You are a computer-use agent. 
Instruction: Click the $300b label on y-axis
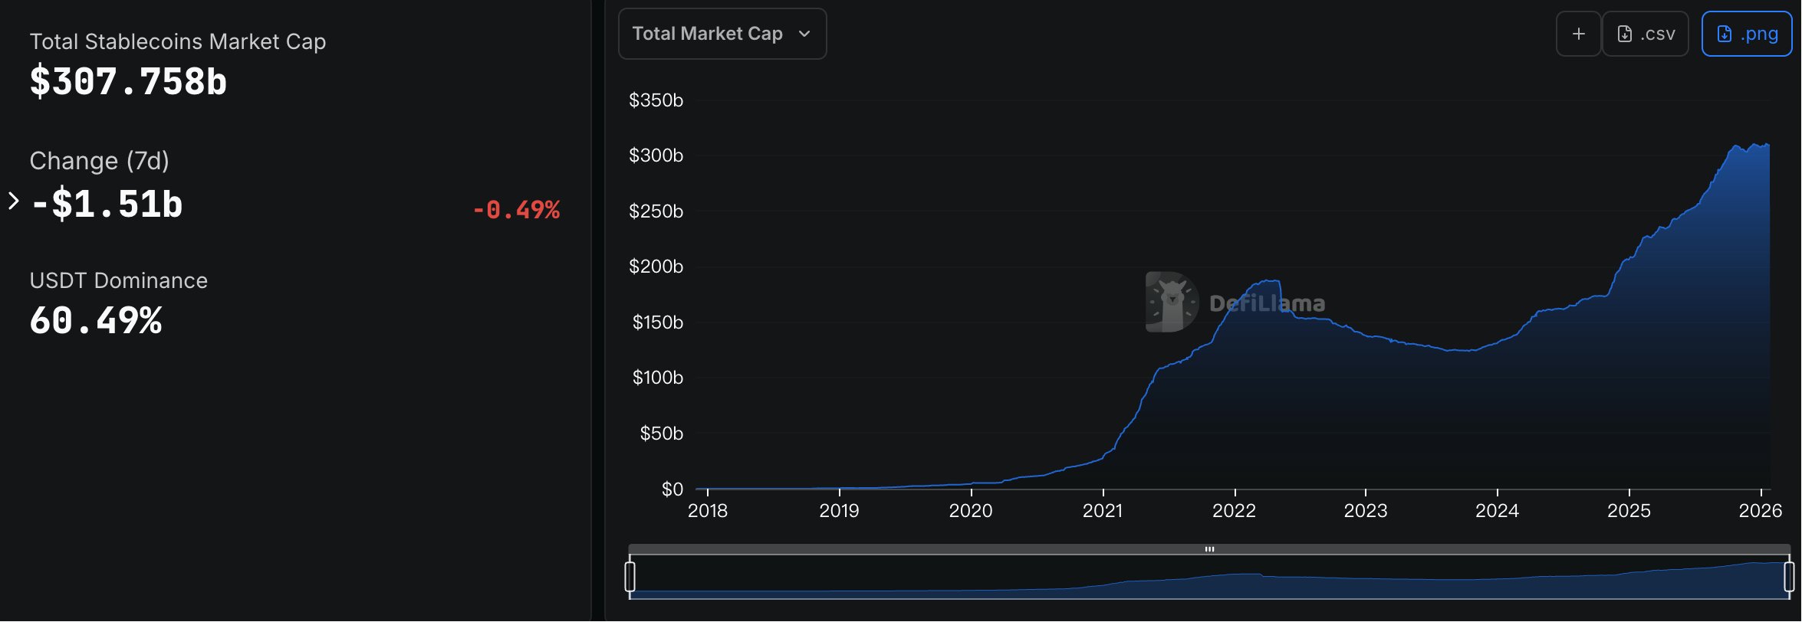656,155
